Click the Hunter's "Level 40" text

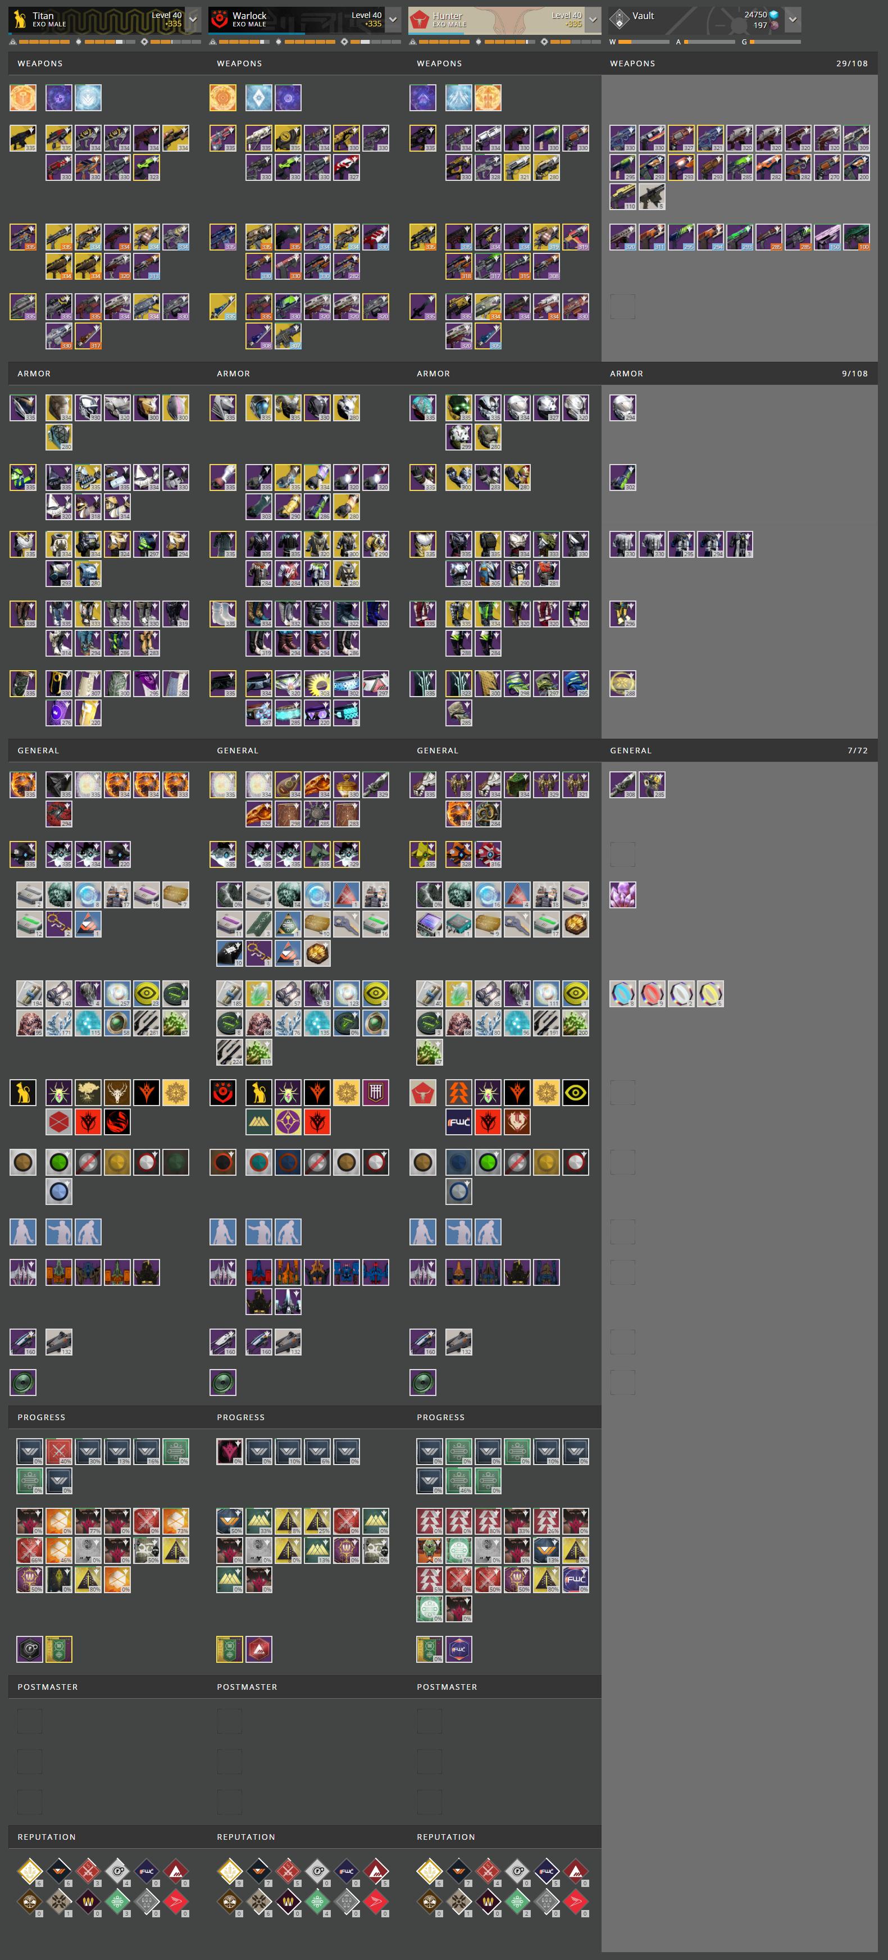566,15
